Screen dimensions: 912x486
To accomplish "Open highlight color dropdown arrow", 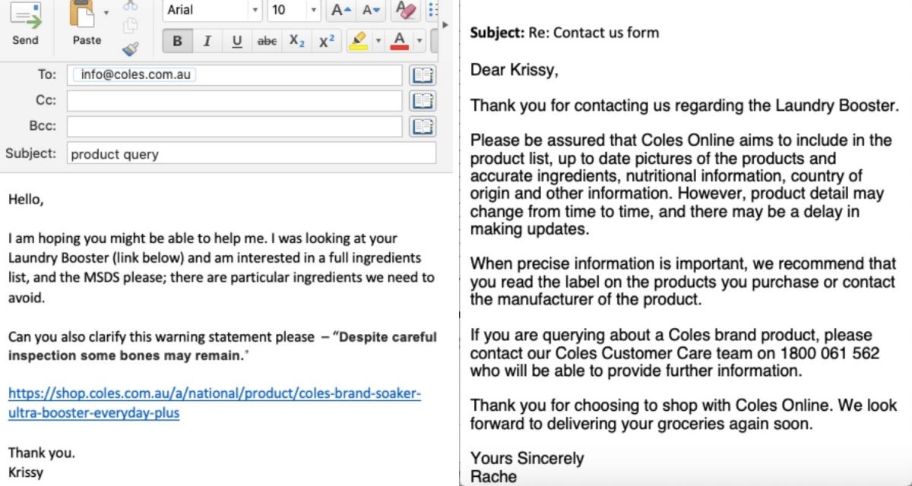I will [378, 40].
